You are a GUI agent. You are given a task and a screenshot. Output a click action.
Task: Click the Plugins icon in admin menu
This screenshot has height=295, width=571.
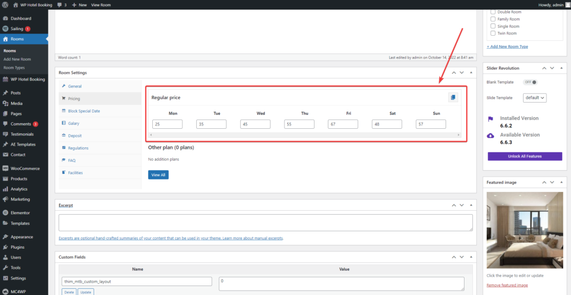(5, 247)
